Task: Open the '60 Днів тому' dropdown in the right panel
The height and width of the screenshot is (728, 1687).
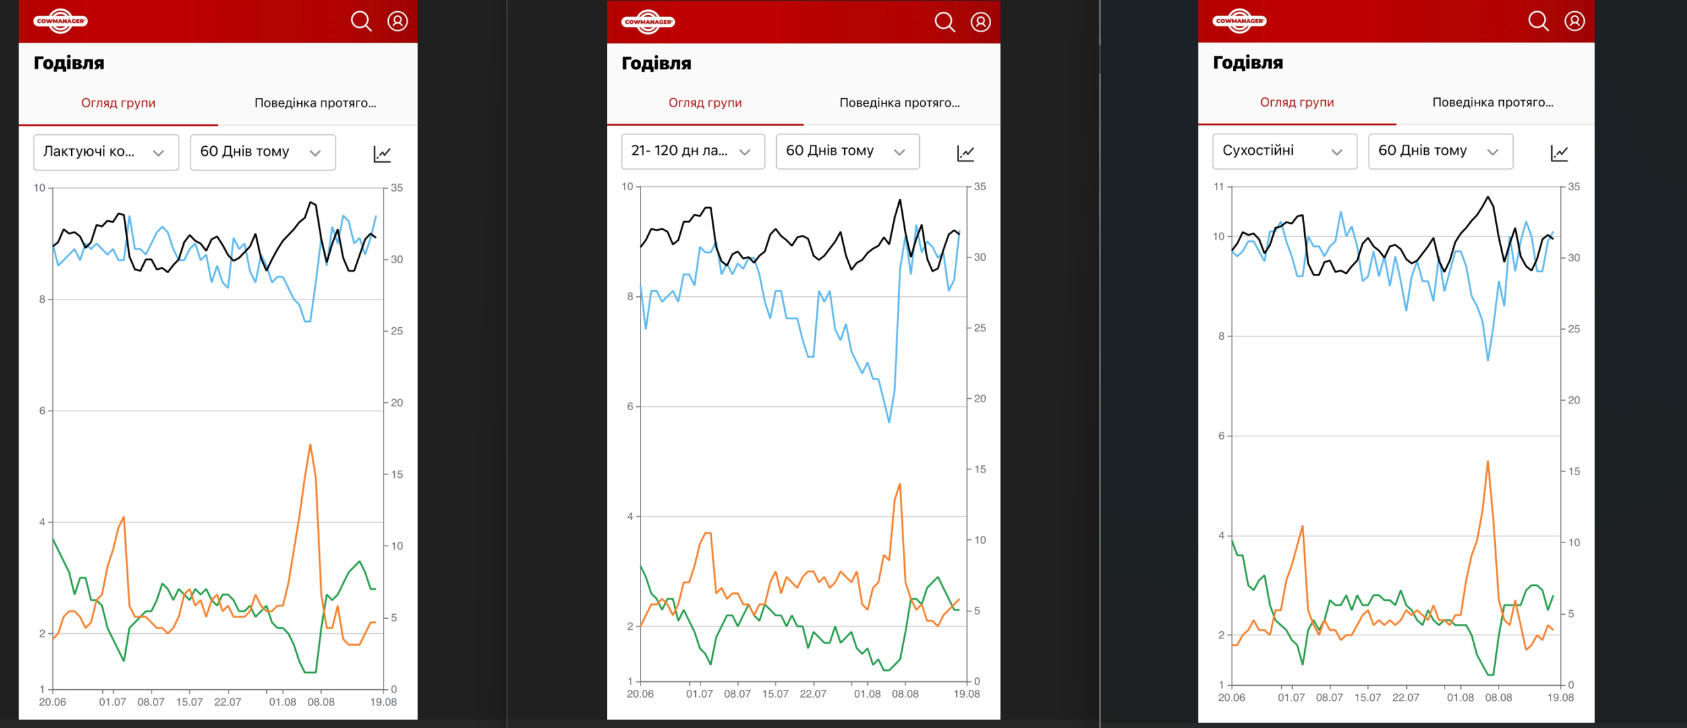Action: tap(1441, 151)
